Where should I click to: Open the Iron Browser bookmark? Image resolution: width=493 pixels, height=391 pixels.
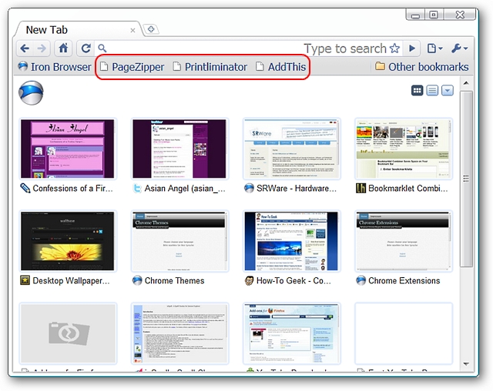tap(55, 67)
